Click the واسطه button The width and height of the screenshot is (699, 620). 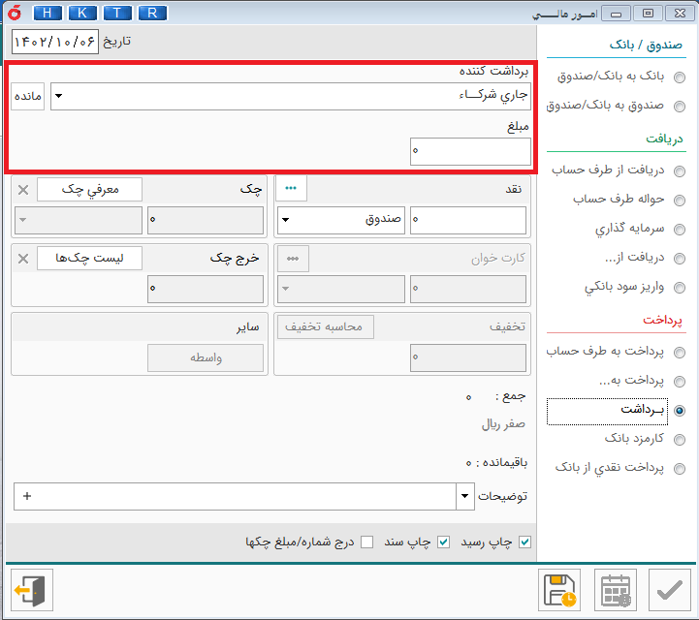[206, 357]
